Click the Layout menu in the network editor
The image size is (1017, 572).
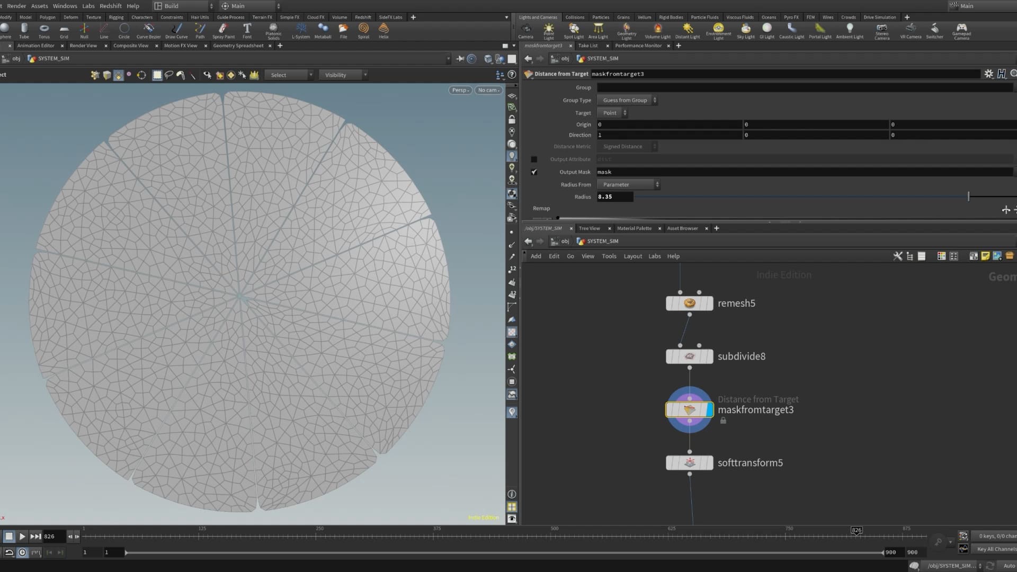pos(632,256)
